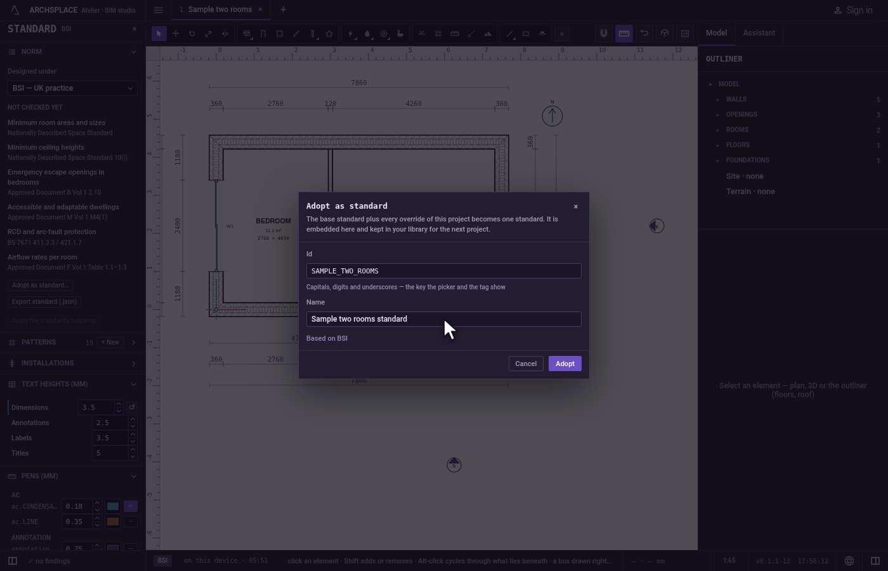Viewport: 888px width, 571px height.
Task: Collapse the TEXT HEIGHTS (MM) section
Action: point(72,384)
